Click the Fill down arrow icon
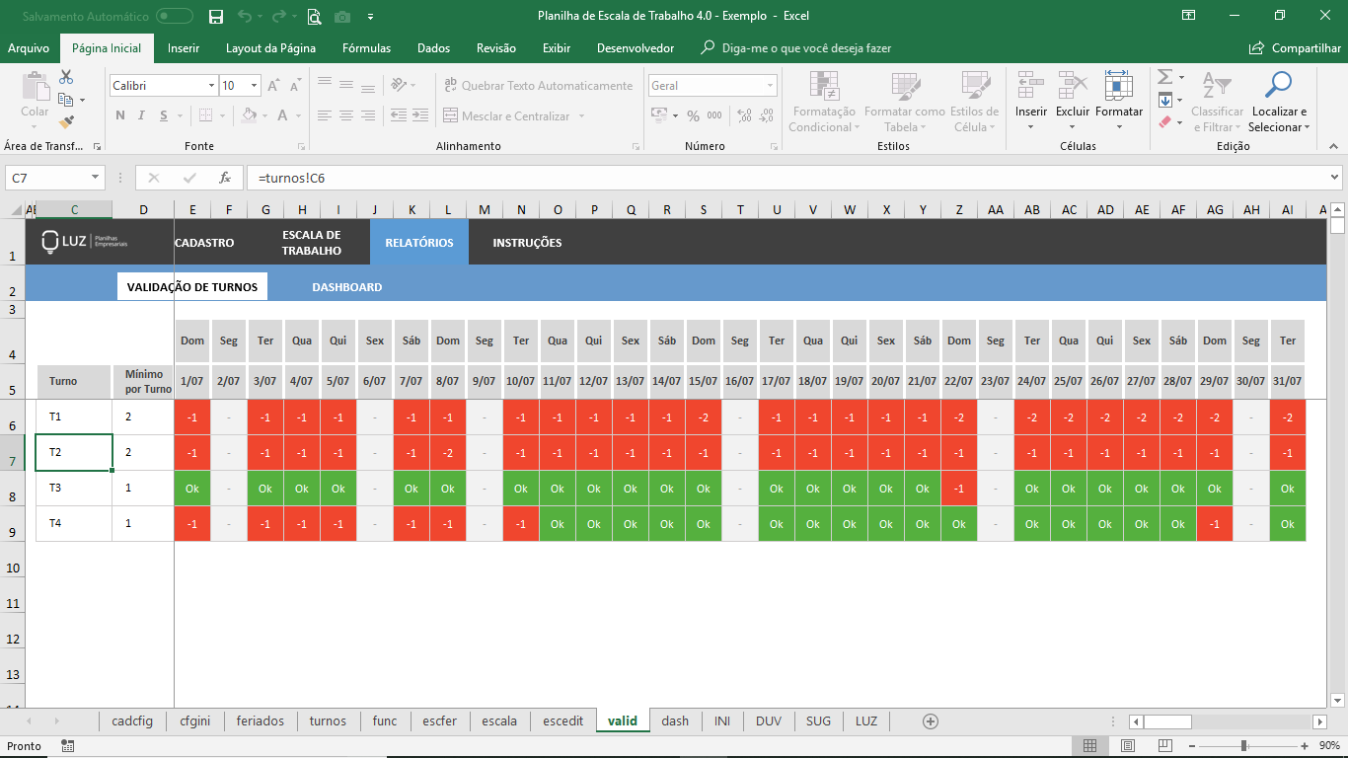 (x=1164, y=100)
